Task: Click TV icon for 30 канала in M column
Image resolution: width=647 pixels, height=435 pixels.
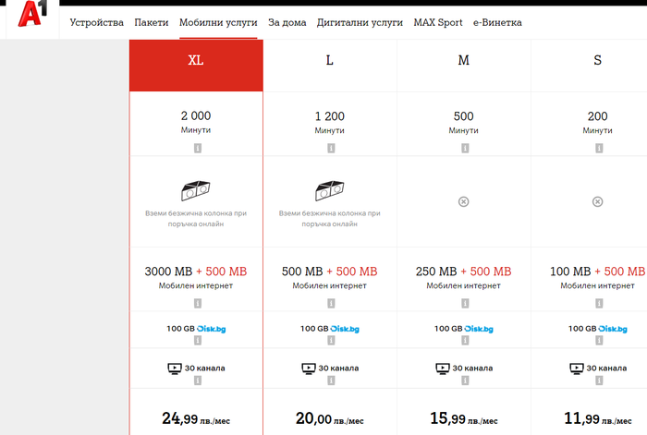Action: (443, 369)
